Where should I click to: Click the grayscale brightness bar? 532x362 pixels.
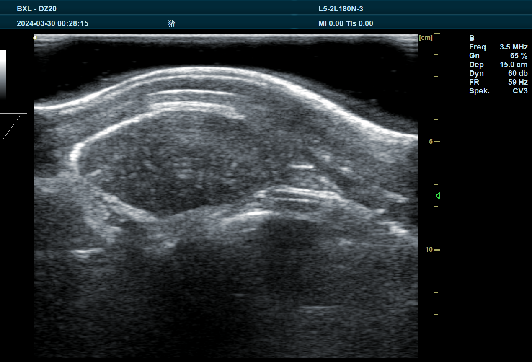coord(3,74)
